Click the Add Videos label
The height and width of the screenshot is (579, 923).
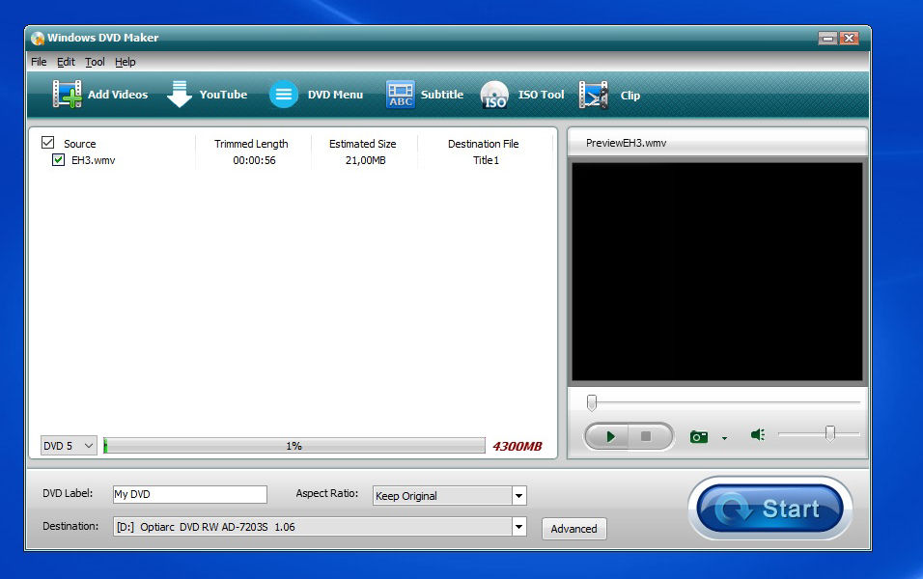[x=118, y=95]
